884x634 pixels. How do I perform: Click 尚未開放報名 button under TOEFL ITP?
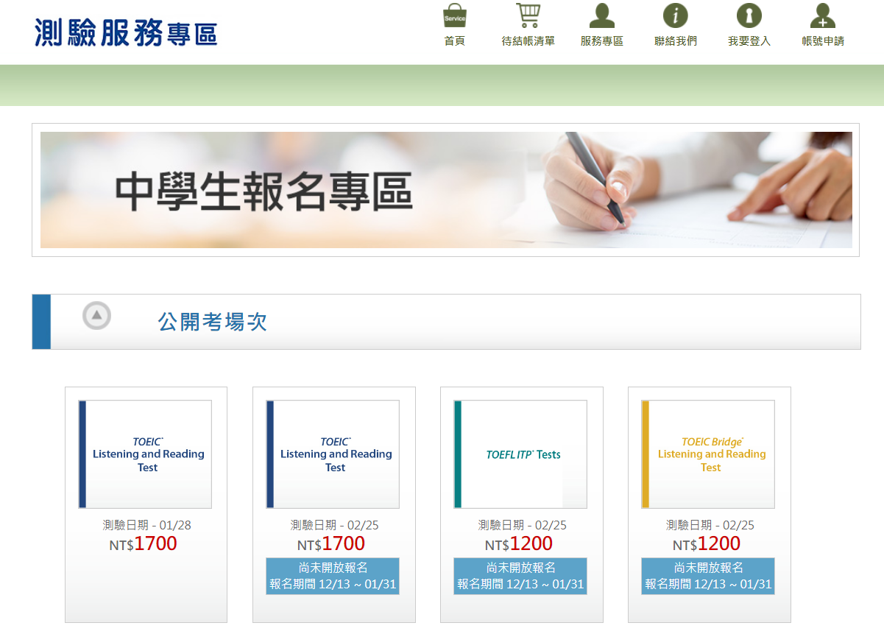[520, 576]
